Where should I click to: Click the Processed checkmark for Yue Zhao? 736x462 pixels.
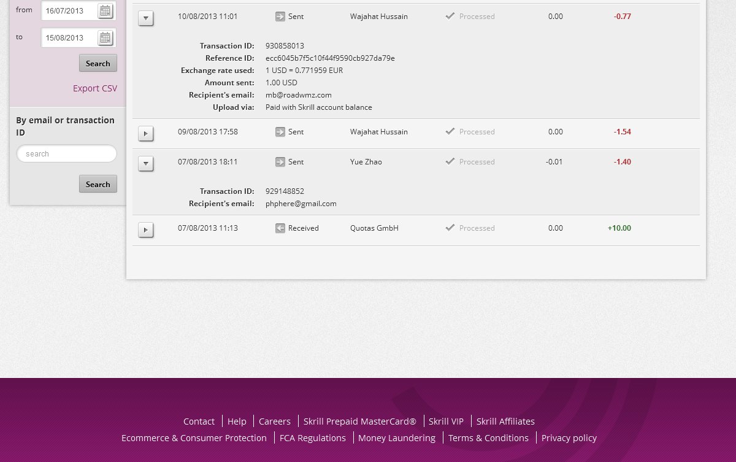450,161
